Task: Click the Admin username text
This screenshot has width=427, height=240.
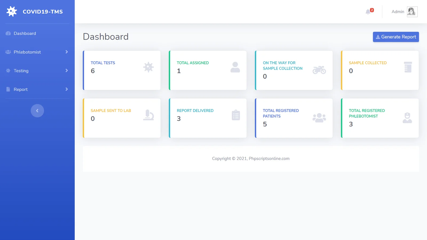Action: (398, 12)
